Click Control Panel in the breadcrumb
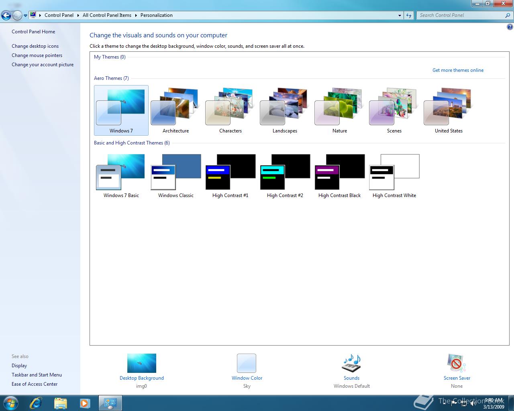The height and width of the screenshot is (411, 514). click(x=59, y=15)
